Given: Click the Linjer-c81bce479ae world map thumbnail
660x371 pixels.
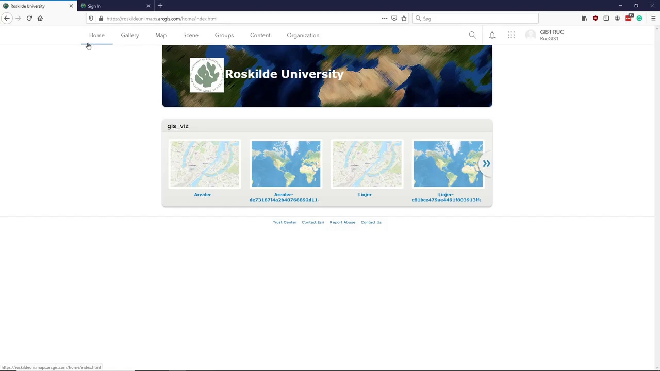Looking at the screenshot, I should (448, 164).
